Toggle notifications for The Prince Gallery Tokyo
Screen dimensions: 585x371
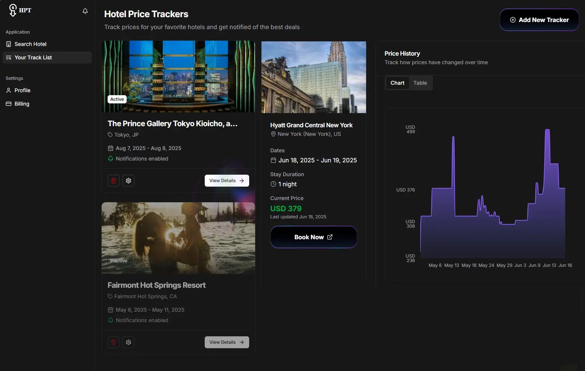110,158
